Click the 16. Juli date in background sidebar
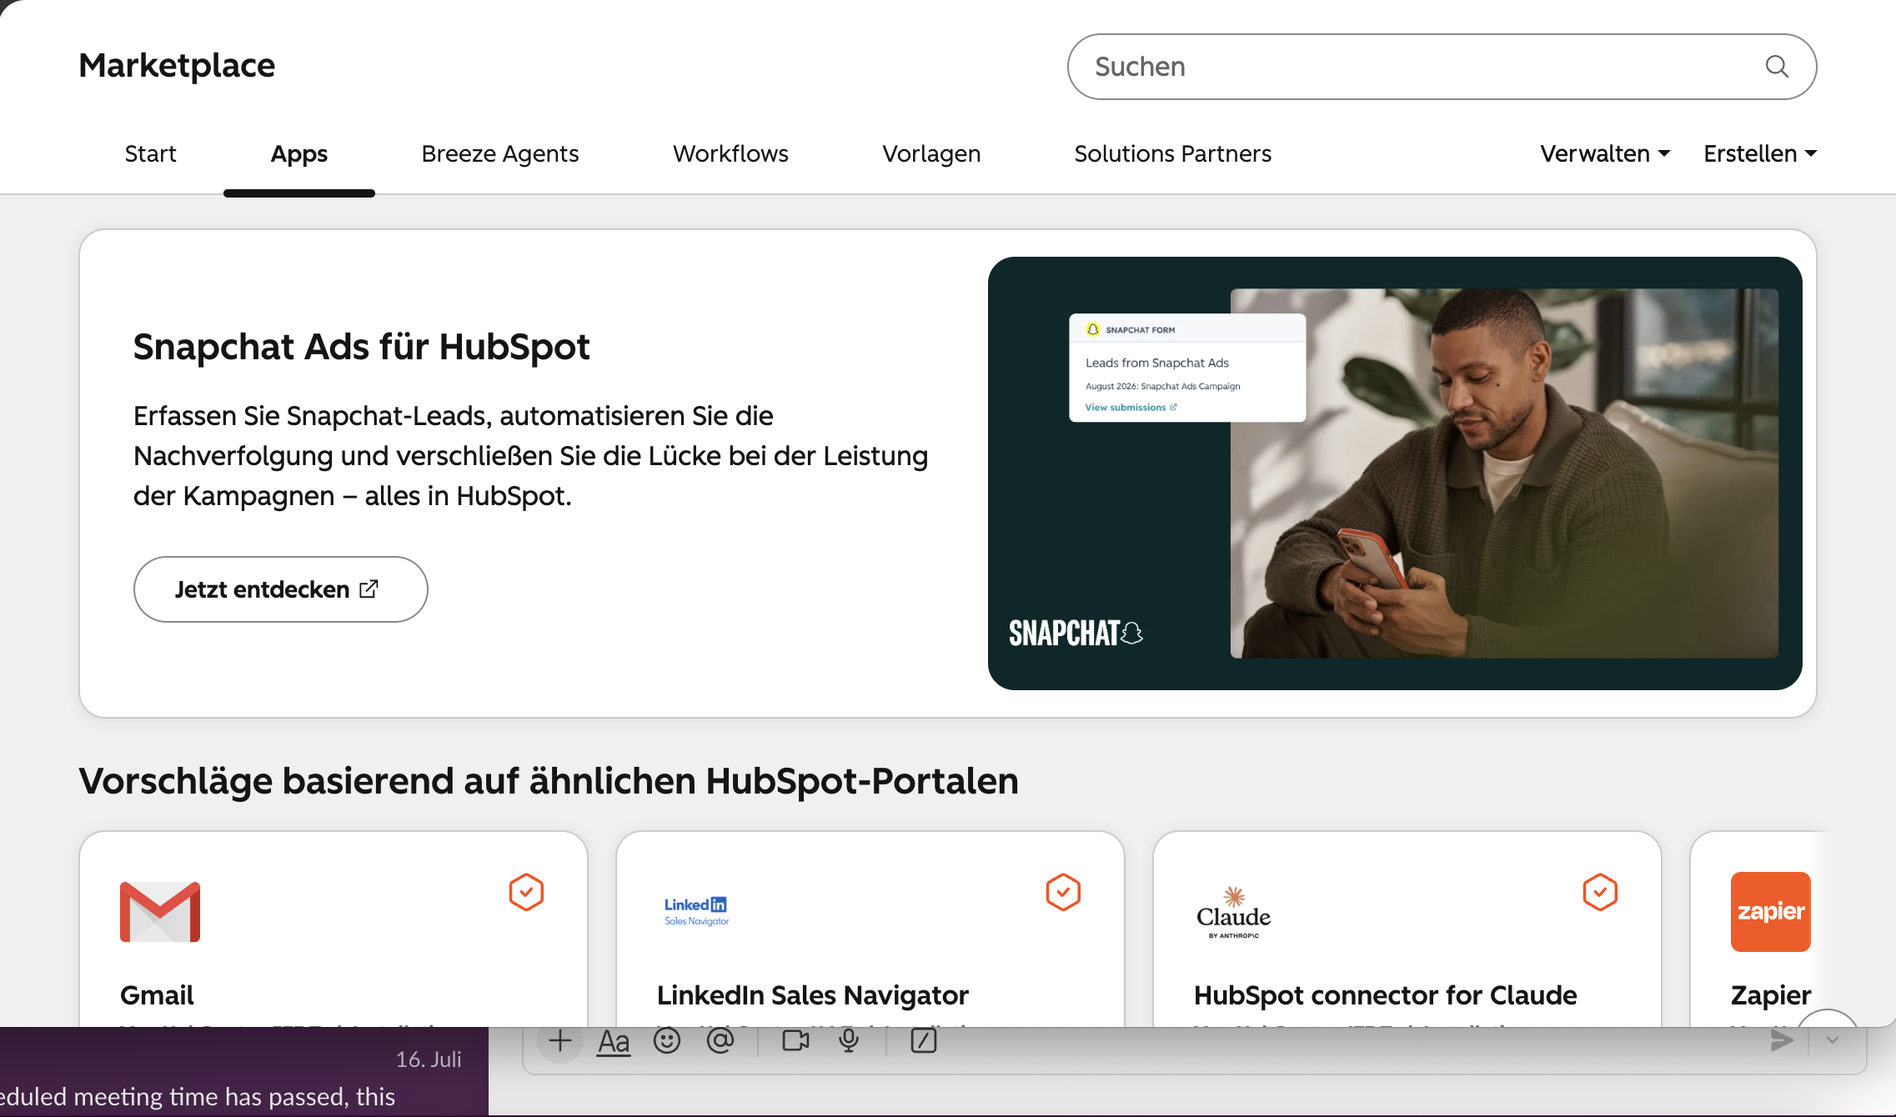This screenshot has height=1117, width=1896. 429,1059
